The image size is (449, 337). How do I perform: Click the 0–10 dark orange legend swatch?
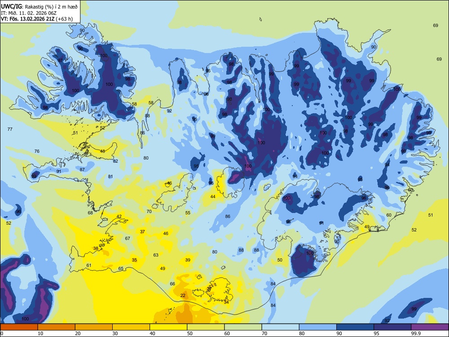tap(19, 327)
